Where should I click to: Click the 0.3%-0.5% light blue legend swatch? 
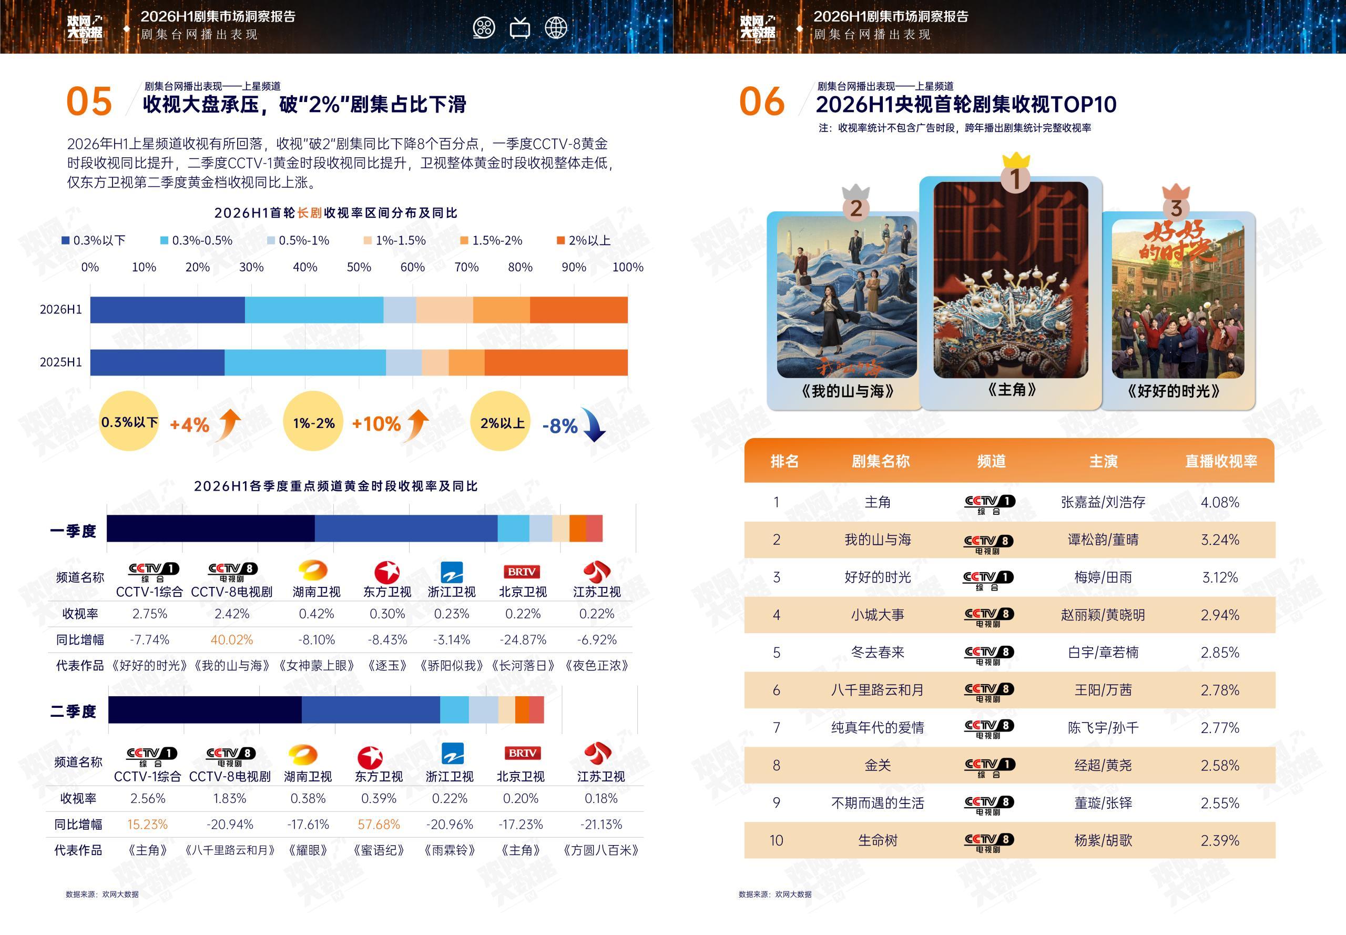(165, 240)
